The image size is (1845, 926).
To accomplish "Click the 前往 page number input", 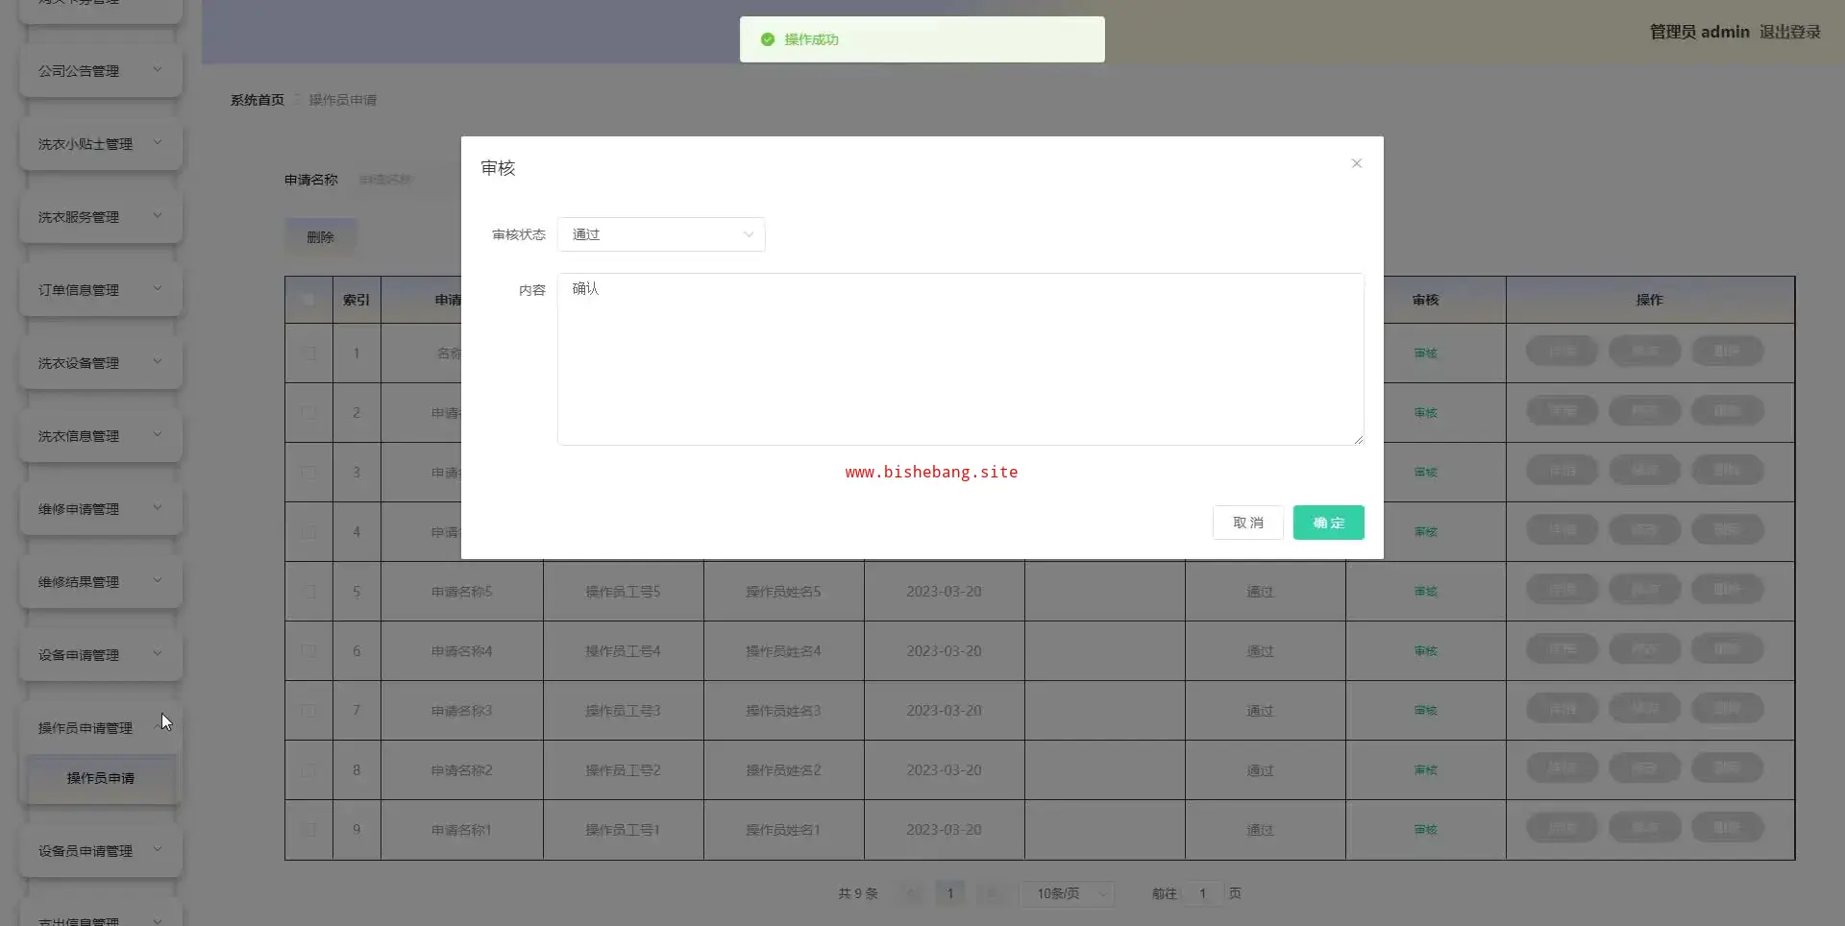I will pyautogui.click(x=1202, y=893).
